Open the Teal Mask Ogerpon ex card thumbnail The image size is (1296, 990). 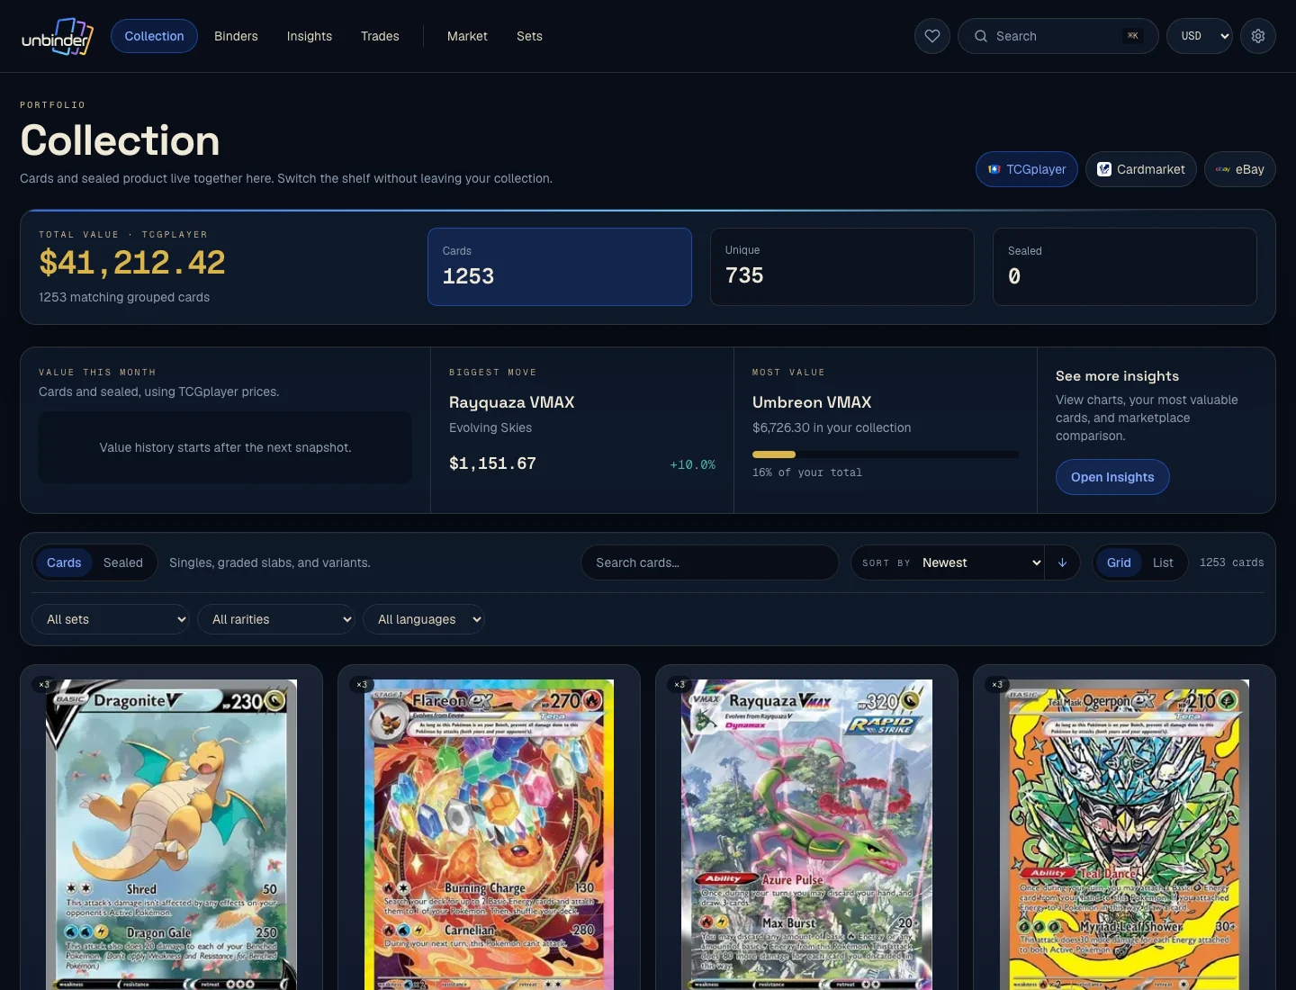[x=1124, y=834]
